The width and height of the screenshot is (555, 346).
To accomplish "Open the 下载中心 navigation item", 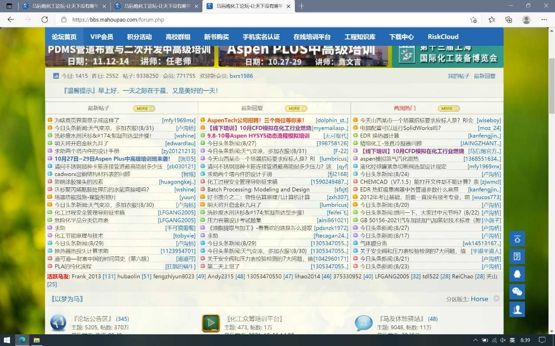I will [x=402, y=37].
